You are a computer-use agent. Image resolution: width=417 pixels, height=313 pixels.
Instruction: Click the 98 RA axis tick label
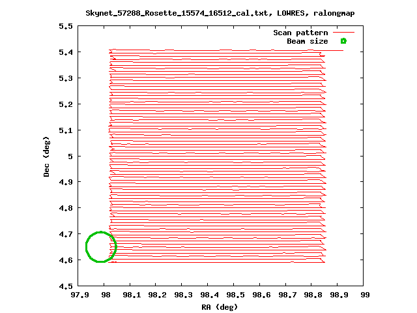(x=106, y=295)
